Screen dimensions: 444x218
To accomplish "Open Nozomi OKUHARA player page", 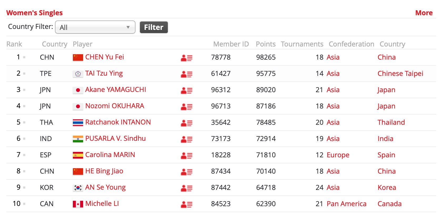I will click(115, 106).
